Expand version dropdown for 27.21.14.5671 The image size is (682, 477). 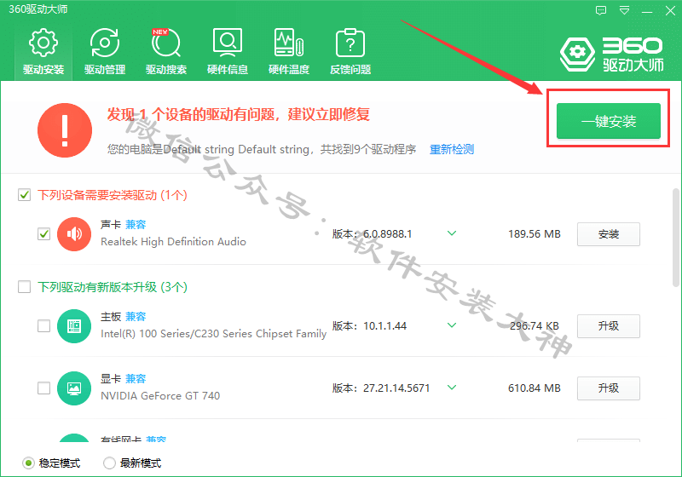(452, 388)
